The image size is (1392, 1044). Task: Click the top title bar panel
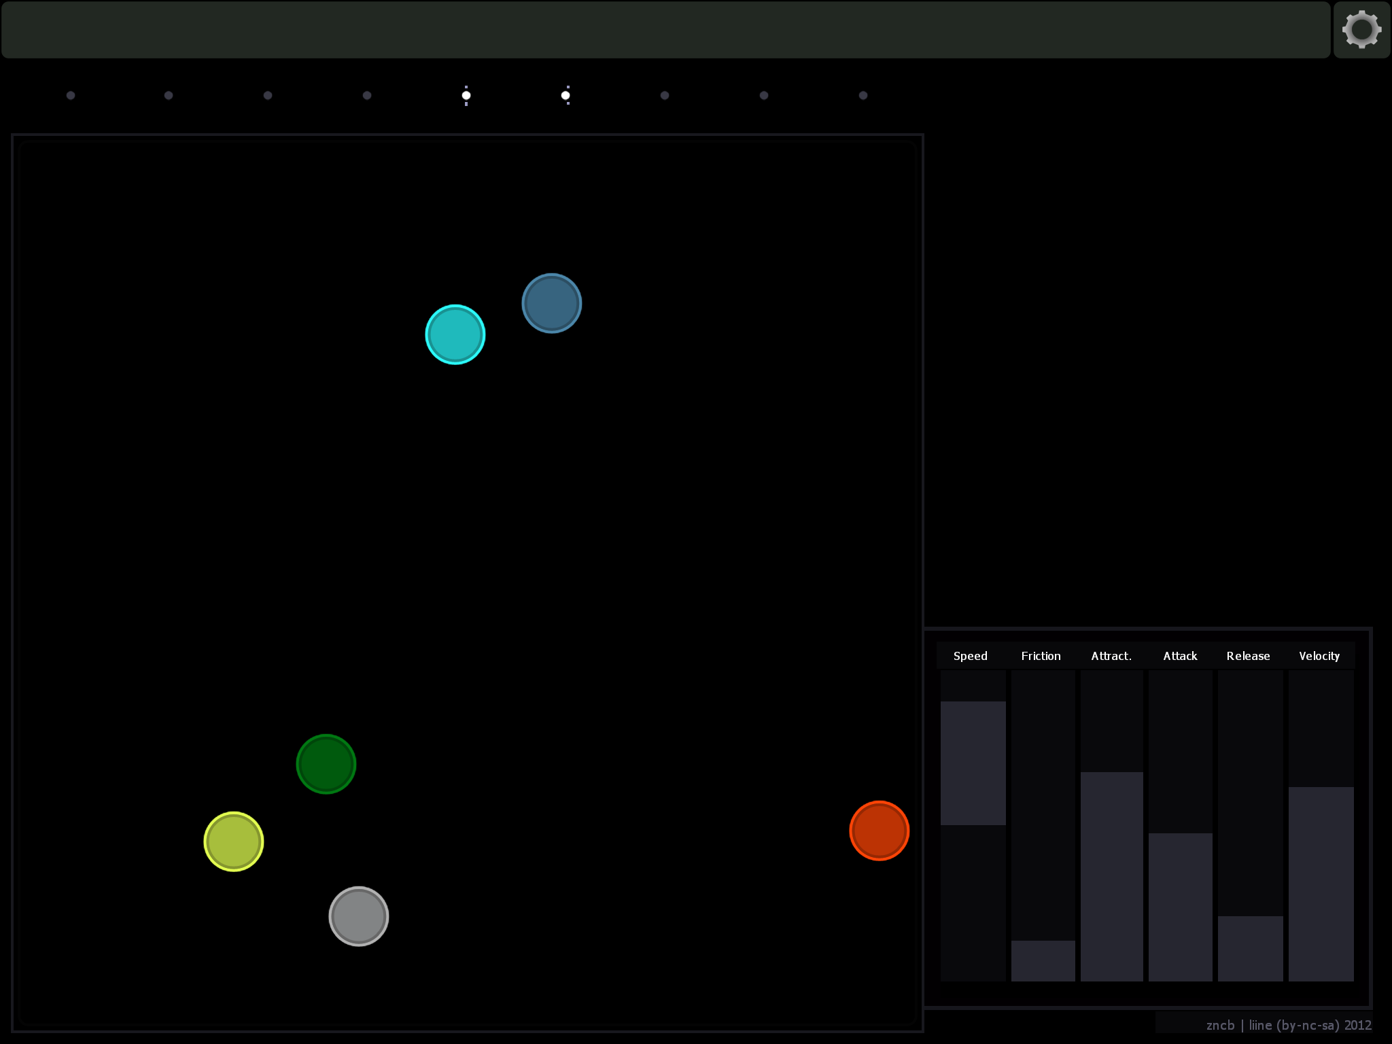pos(666,30)
